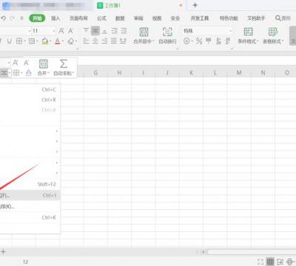
Task: Open the ribbon font size dropdown showing 11
Action: (x=54, y=31)
